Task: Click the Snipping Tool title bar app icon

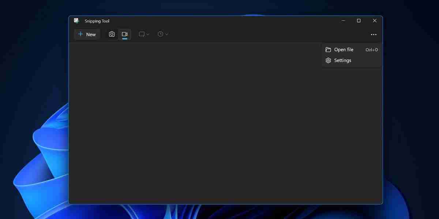Action: (76, 21)
